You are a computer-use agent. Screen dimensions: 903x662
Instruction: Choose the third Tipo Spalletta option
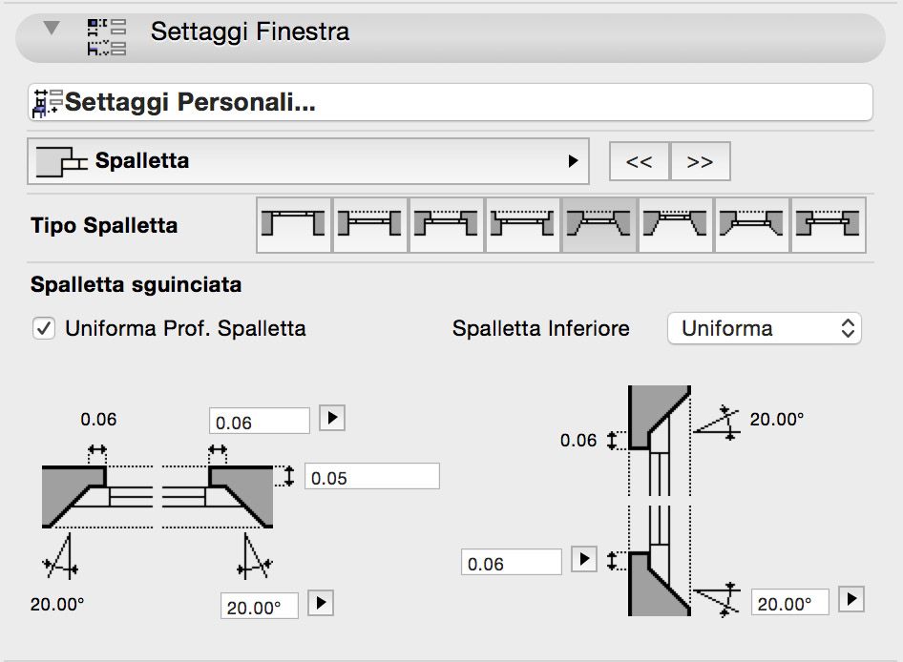coord(447,225)
